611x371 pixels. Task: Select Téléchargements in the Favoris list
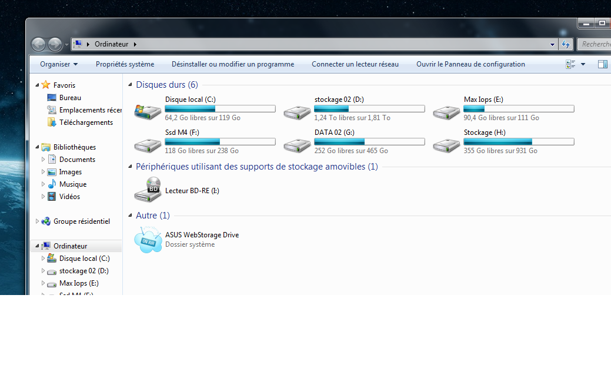(x=86, y=122)
